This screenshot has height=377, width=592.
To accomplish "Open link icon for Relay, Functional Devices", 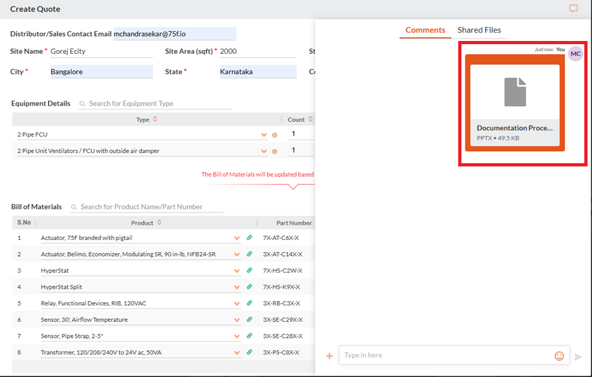I will (x=250, y=303).
